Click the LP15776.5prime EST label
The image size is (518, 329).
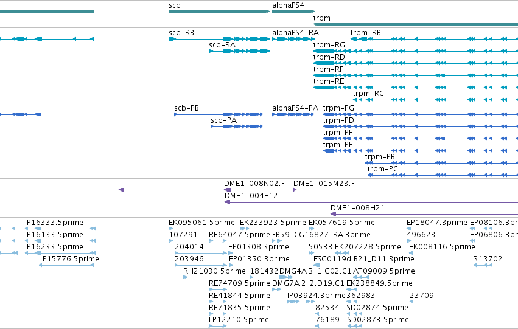pos(69,260)
